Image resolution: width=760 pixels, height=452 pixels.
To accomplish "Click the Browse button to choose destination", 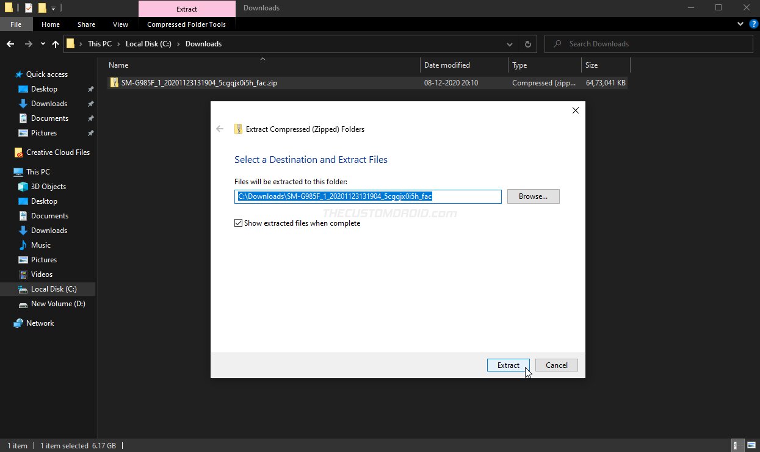I will coord(533,196).
